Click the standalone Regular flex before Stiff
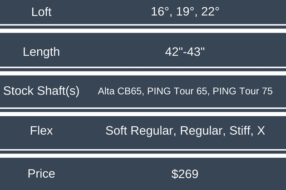 [200, 131]
